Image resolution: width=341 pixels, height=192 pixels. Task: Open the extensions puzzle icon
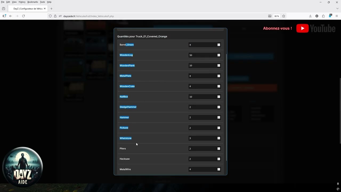click(x=323, y=16)
